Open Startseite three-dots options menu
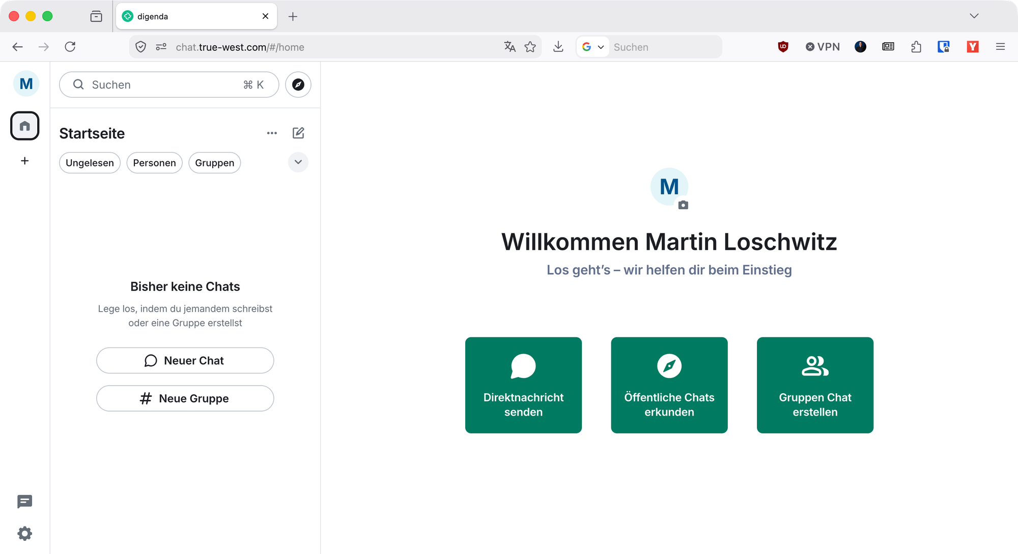Image resolution: width=1018 pixels, height=554 pixels. coord(272,133)
